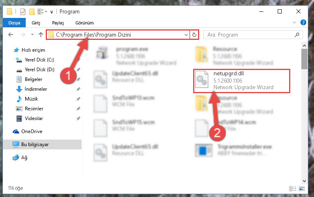Switch to large thumbnails view icon

[x=302, y=188]
